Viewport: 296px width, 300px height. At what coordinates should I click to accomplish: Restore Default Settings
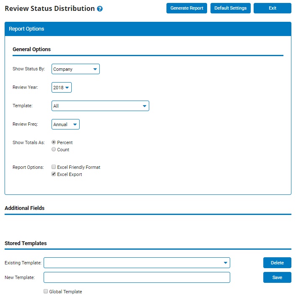[x=230, y=8]
